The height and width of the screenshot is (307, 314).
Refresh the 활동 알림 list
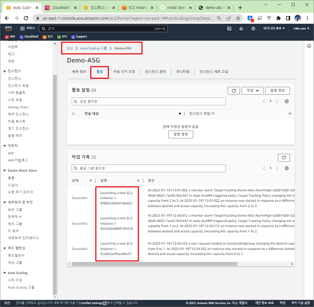pyautogui.click(x=234, y=91)
